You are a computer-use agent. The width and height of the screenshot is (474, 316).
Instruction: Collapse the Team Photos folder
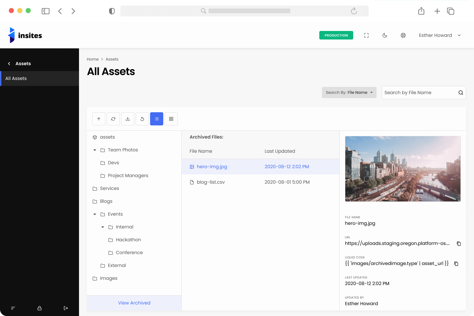[95, 150]
